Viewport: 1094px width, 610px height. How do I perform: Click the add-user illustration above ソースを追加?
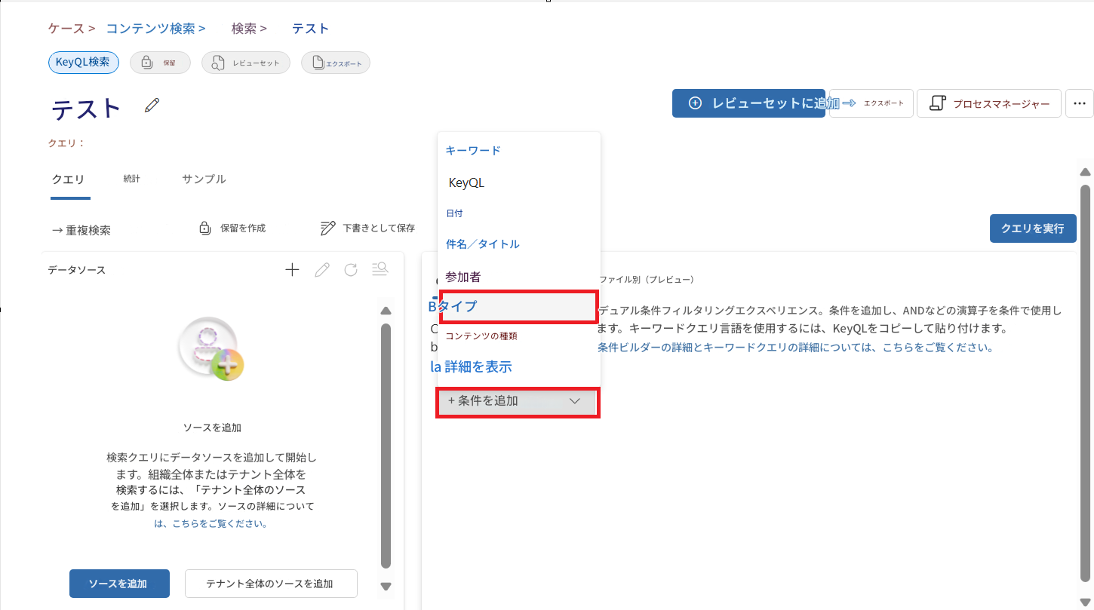click(211, 349)
